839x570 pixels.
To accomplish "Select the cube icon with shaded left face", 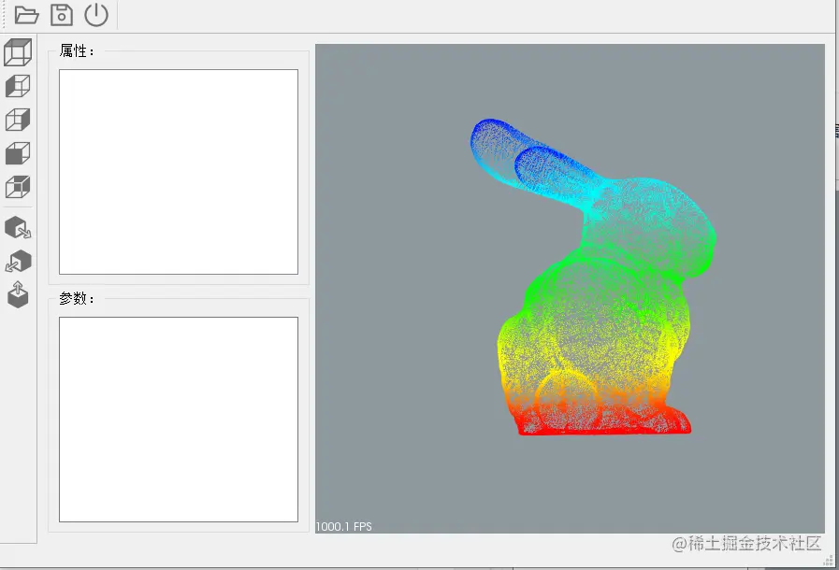I will click(x=18, y=86).
